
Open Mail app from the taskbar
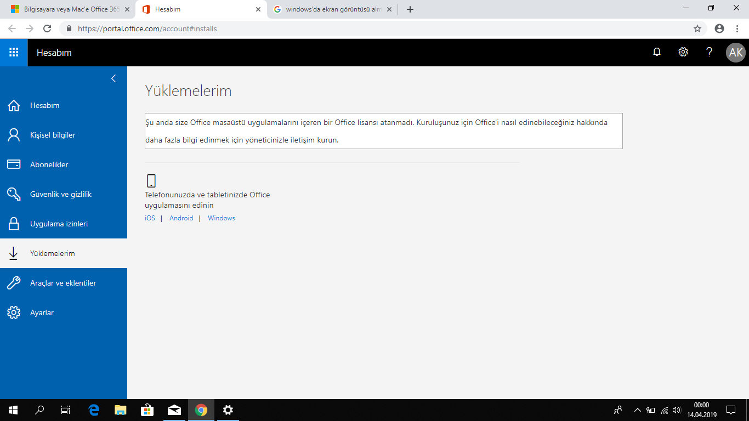coord(174,410)
